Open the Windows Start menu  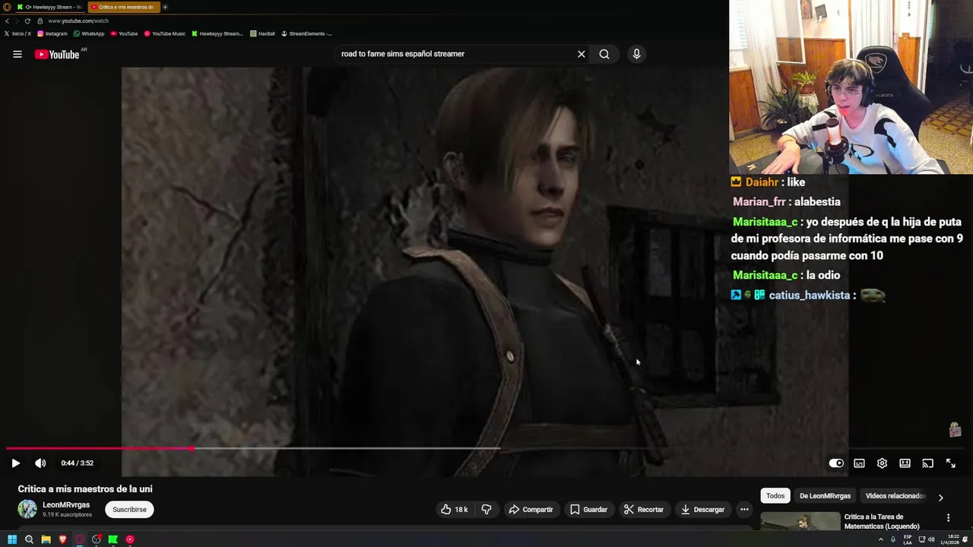click(12, 539)
